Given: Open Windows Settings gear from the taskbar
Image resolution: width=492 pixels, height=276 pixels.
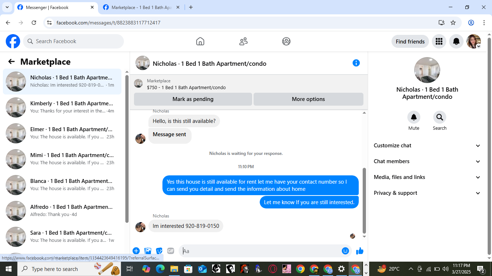Looking at the screenshot, I should click(341, 269).
